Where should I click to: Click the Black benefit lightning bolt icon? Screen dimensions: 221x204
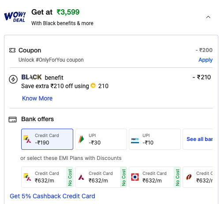(13, 79)
